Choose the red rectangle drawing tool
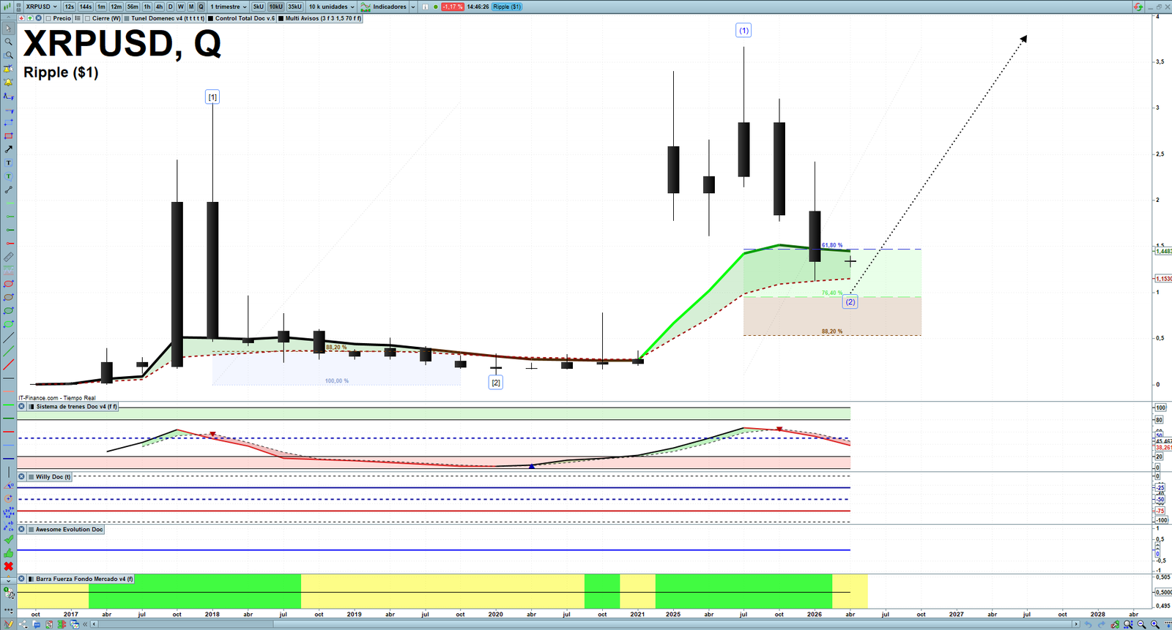1172x630 pixels. pos(9,136)
